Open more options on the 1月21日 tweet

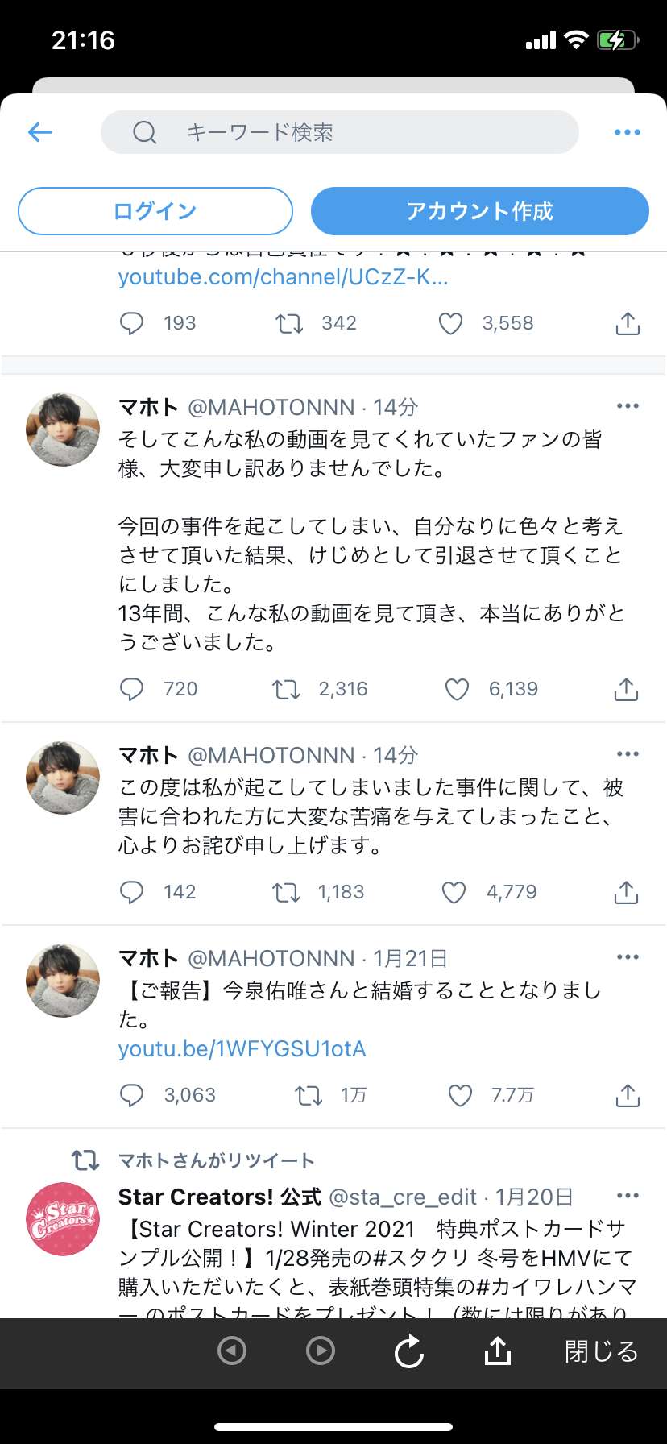click(628, 957)
